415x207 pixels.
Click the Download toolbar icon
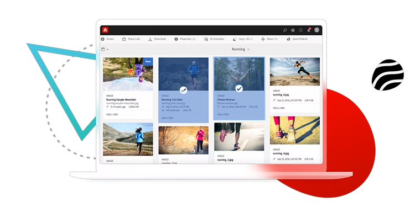[x=150, y=39]
